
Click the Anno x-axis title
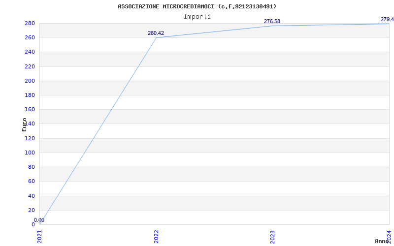point(382,241)
